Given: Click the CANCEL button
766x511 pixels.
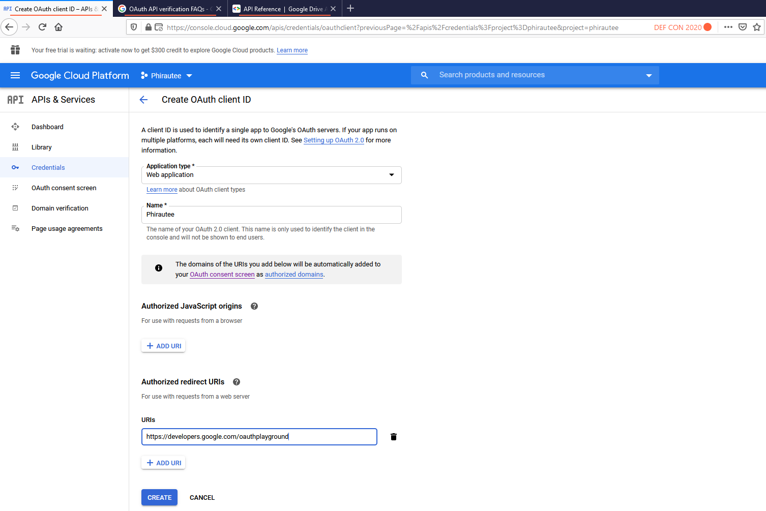Looking at the screenshot, I should point(202,497).
